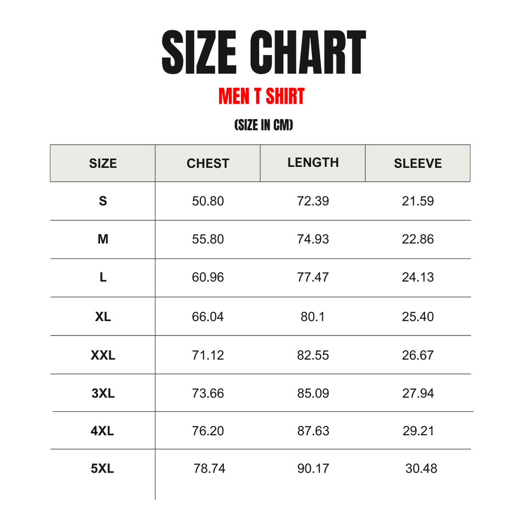Select the SIZE column header
The width and height of the screenshot is (527, 527).
point(103,164)
